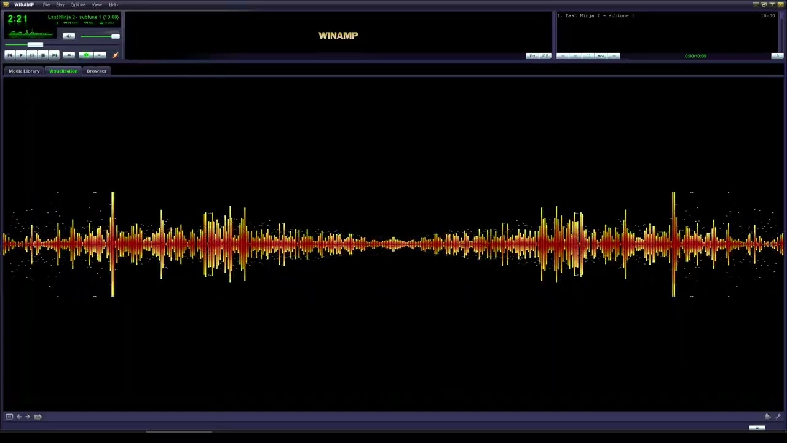787x443 pixels.
Task: Click the button at playlist bottom-right corner
Action: 777,56
